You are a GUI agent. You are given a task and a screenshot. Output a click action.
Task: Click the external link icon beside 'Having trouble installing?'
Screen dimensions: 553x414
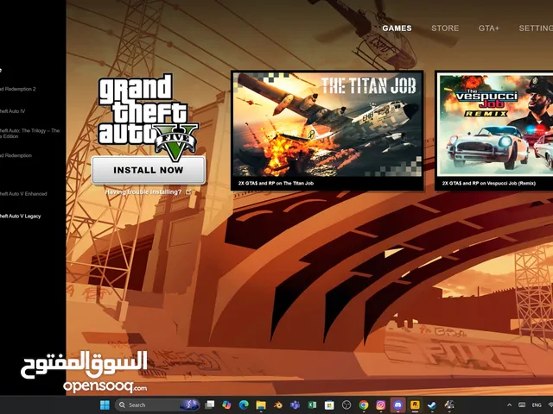pyautogui.click(x=188, y=191)
